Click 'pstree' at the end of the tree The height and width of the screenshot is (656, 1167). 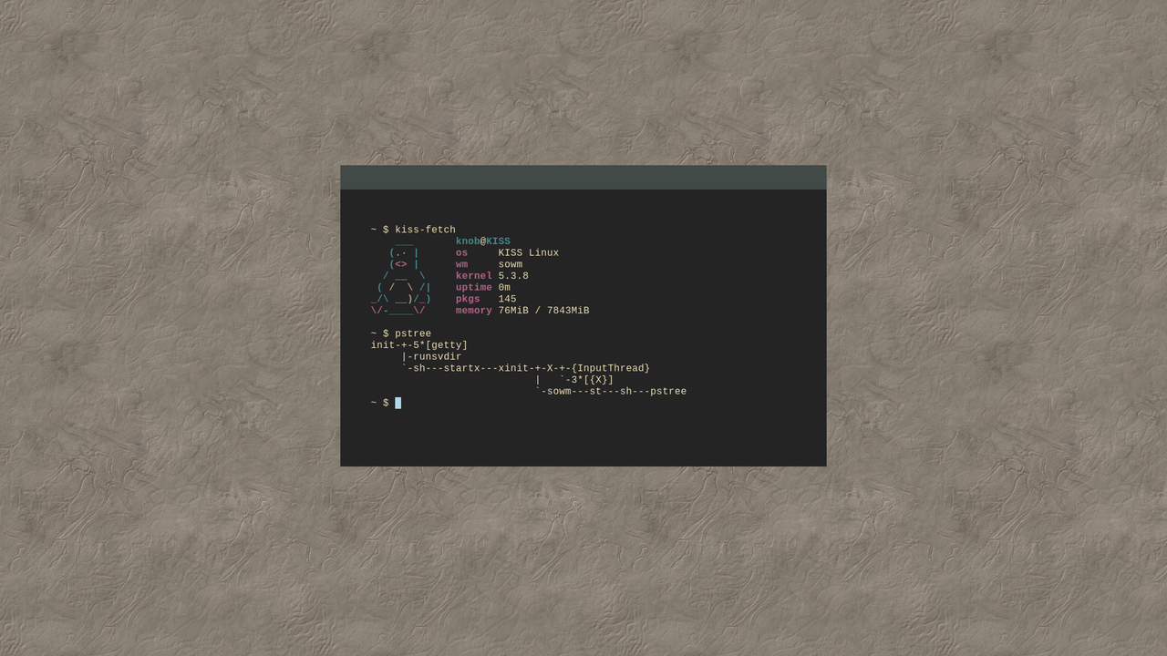pos(668,392)
